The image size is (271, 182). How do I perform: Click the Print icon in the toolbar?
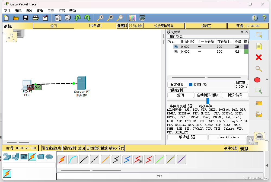(x=36, y=18)
